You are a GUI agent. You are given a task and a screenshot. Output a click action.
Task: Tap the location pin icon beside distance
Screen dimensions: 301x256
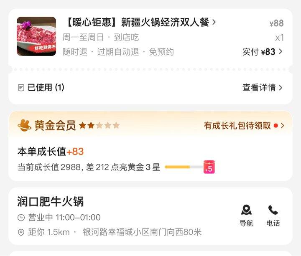tap(21, 232)
